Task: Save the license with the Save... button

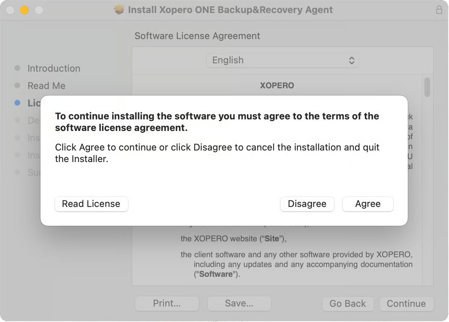Action: tap(239, 304)
